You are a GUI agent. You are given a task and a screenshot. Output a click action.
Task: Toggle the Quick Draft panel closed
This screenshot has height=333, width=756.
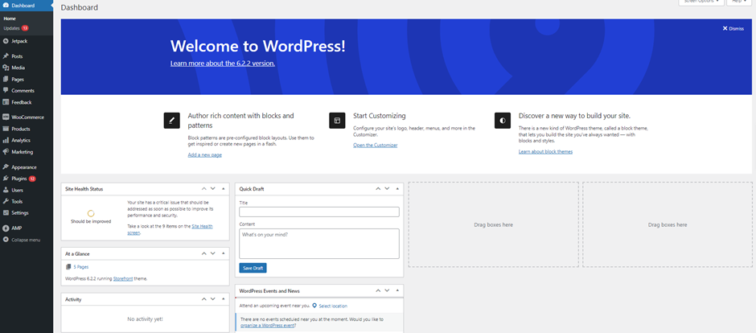396,189
